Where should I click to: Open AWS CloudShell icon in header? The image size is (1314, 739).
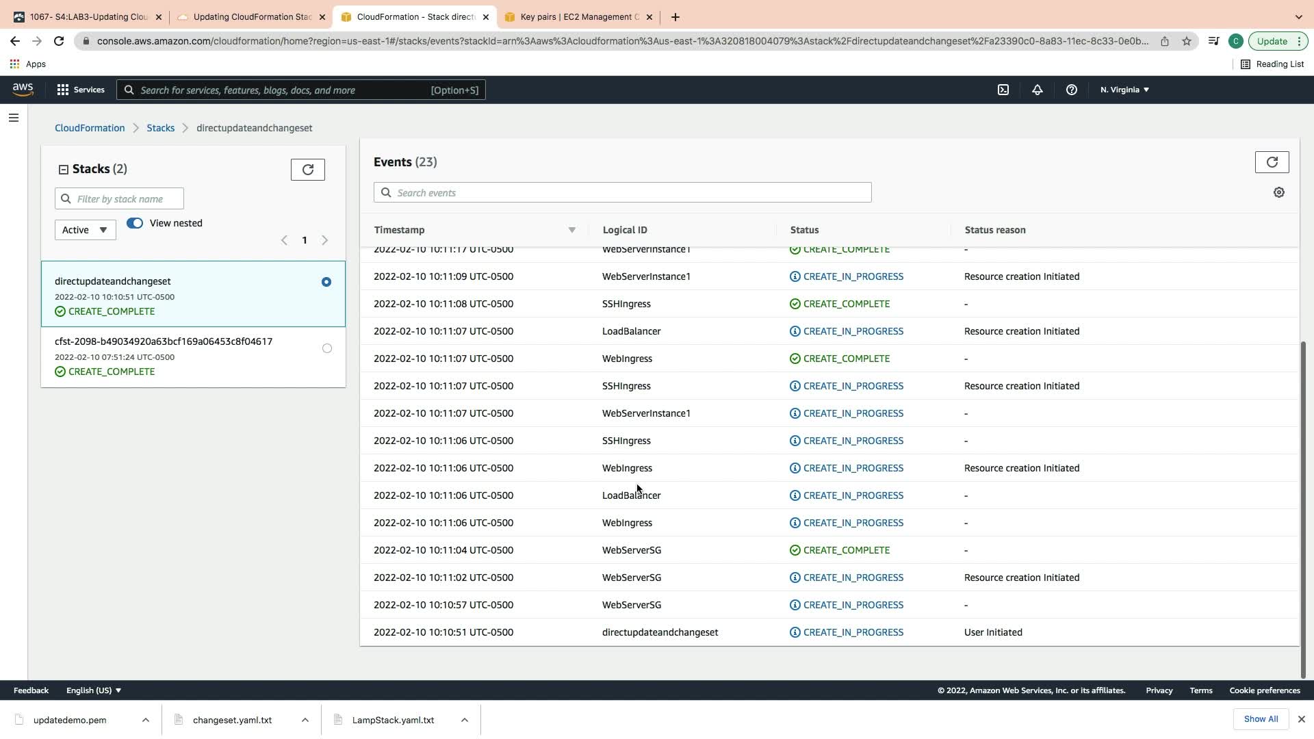tap(1003, 90)
